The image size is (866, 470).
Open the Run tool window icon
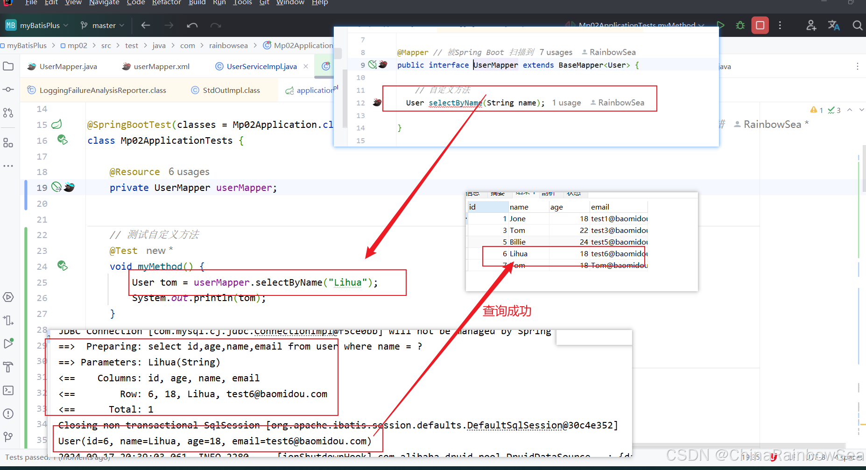coord(8,344)
